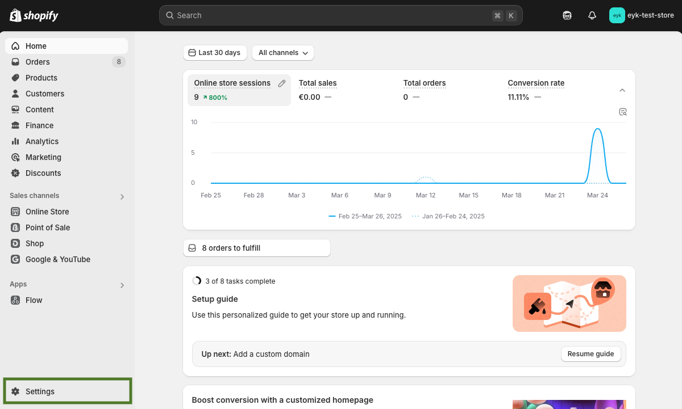Click the Settings gear icon
The image size is (682, 409).
point(15,391)
